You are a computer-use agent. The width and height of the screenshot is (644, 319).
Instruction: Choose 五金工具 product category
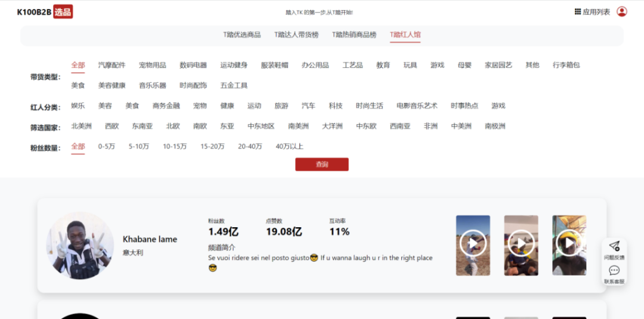tap(234, 85)
